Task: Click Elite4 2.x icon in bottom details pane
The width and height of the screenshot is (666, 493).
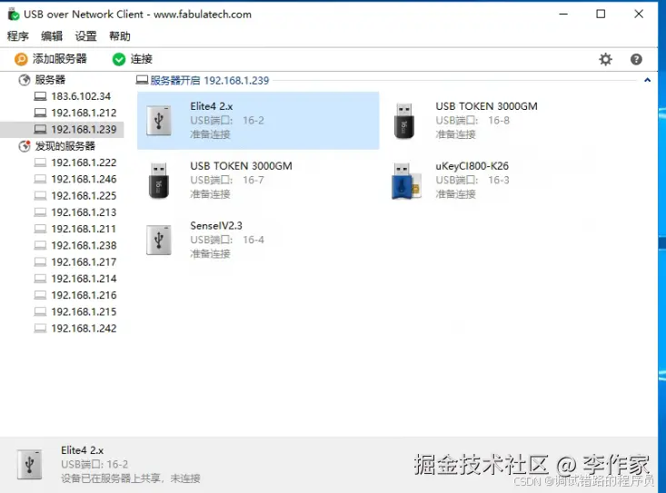Action: coord(29,464)
